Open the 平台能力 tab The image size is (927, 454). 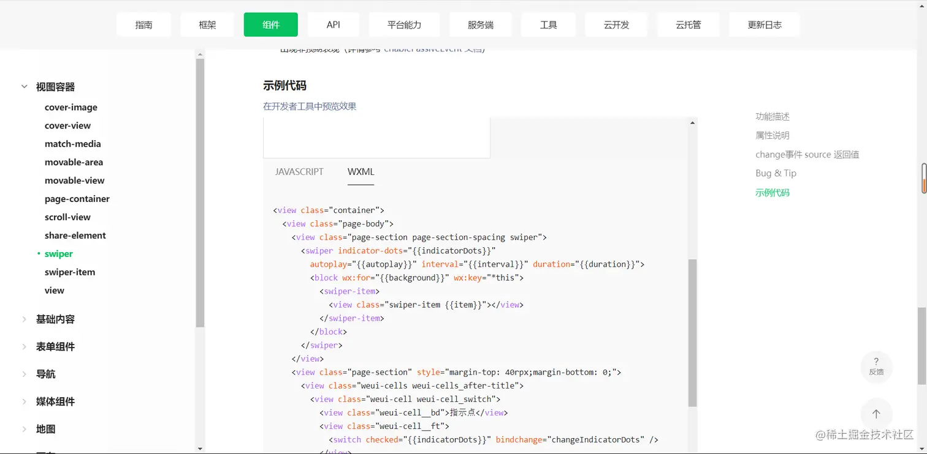405,25
